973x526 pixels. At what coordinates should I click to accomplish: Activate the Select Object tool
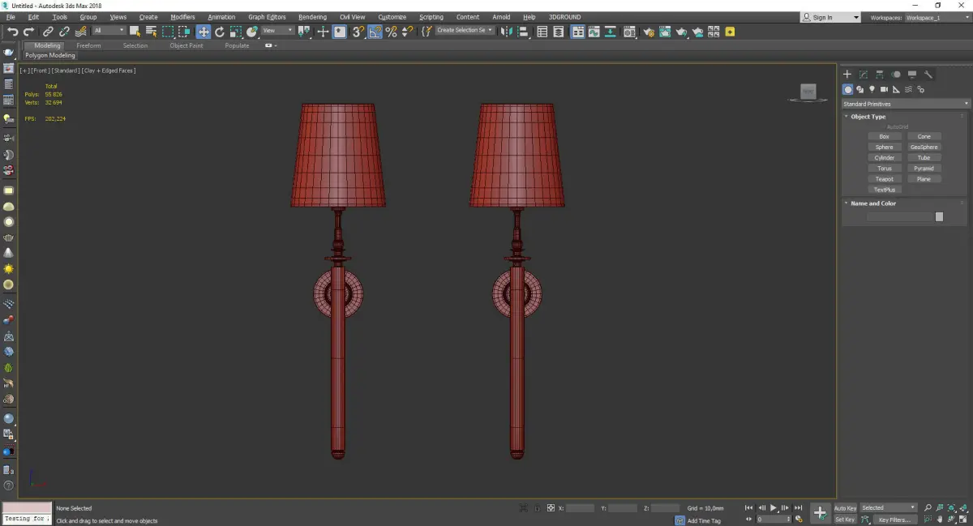[135, 32]
